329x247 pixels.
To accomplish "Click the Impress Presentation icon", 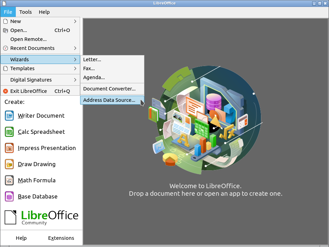I will click(x=9, y=148).
